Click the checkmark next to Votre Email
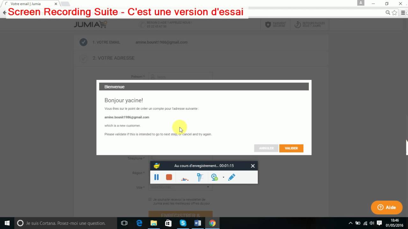The width and height of the screenshot is (408, 229). 84,42
